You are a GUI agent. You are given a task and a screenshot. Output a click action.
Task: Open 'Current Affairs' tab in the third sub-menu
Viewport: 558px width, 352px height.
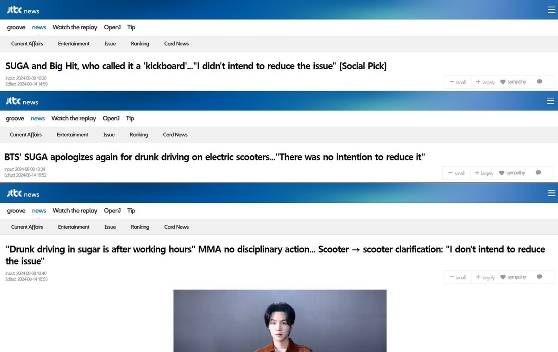27,227
